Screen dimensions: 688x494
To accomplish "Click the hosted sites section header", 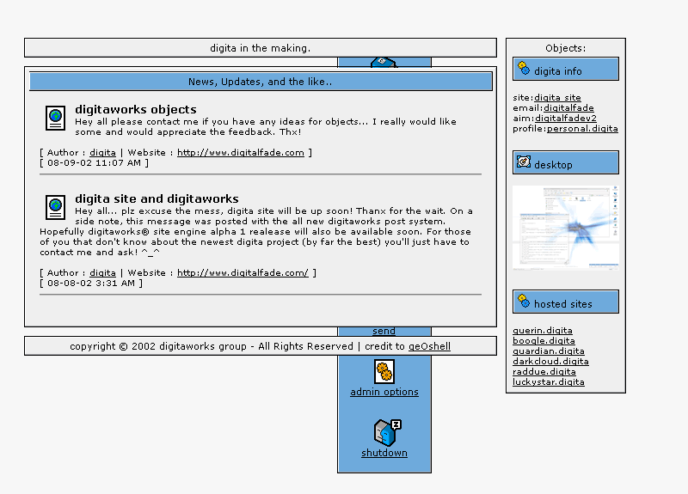I will (x=566, y=302).
